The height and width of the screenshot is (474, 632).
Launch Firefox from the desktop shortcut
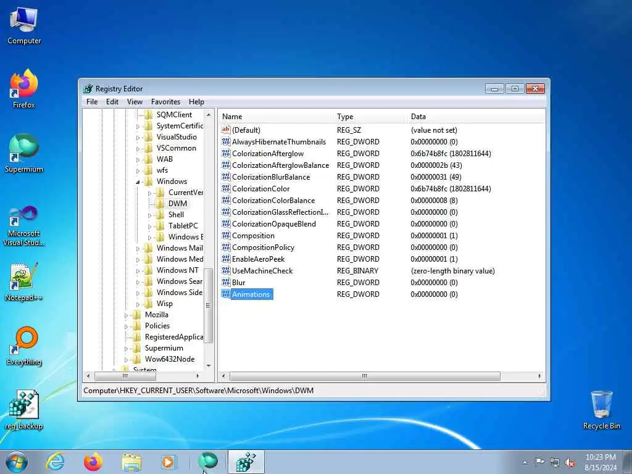[24, 89]
